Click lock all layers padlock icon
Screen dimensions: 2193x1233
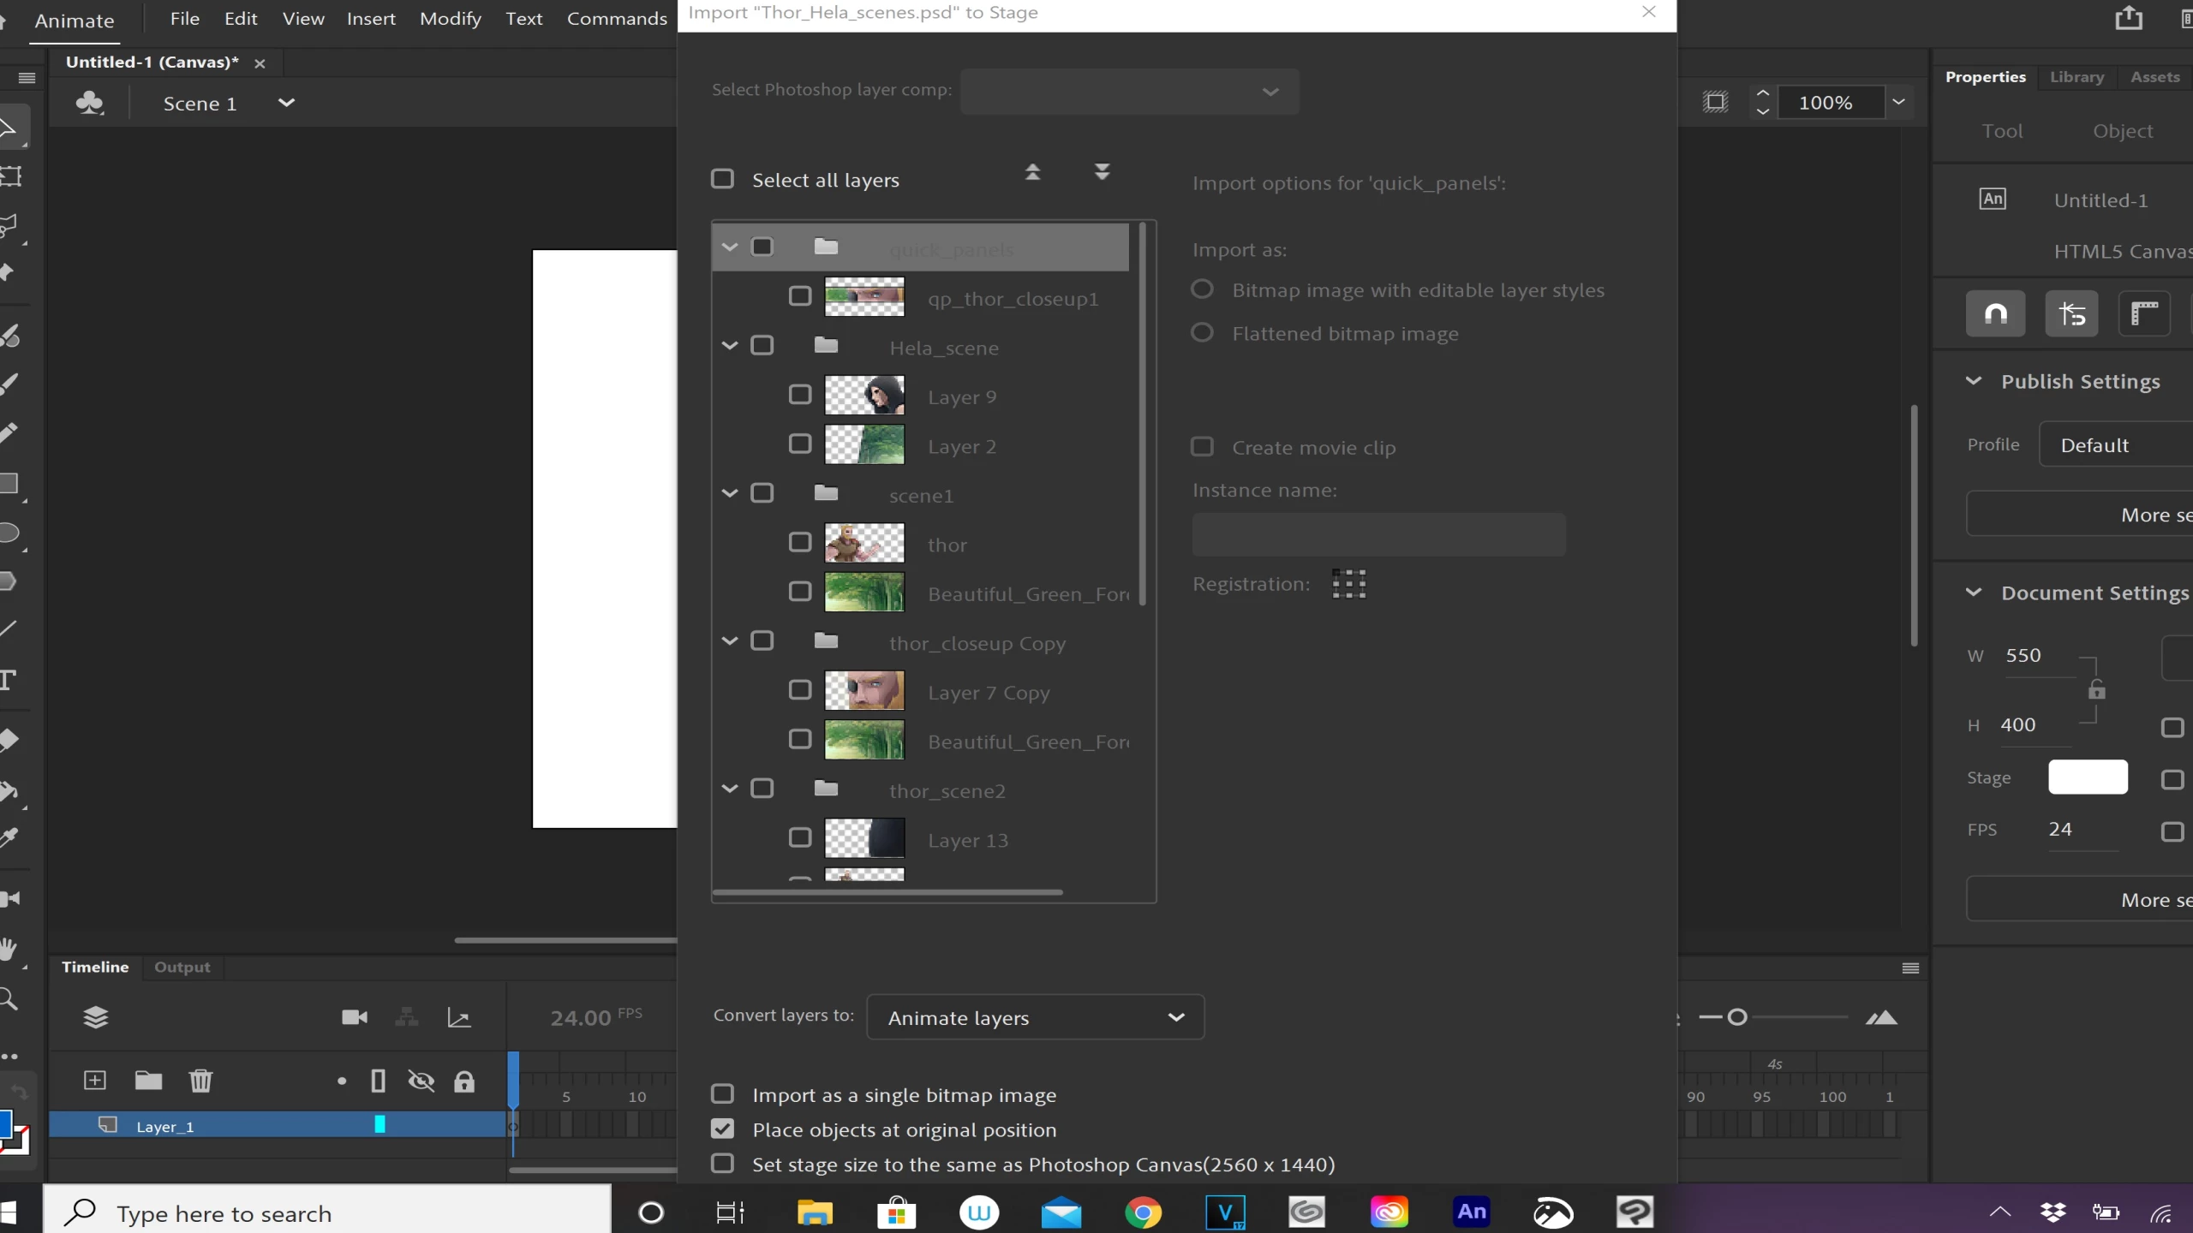[463, 1081]
